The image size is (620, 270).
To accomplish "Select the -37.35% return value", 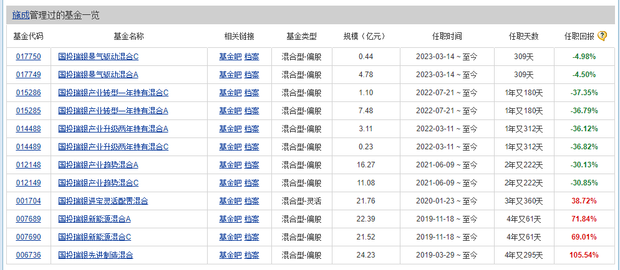I will pyautogui.click(x=584, y=93).
